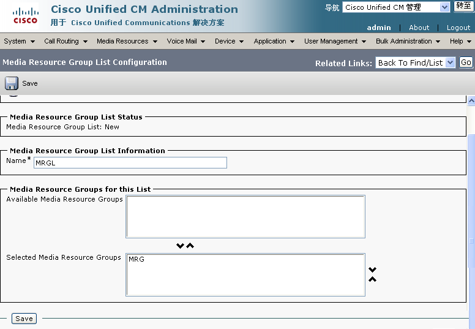Select MRG in Selected Media Resource Groups

tap(137, 259)
